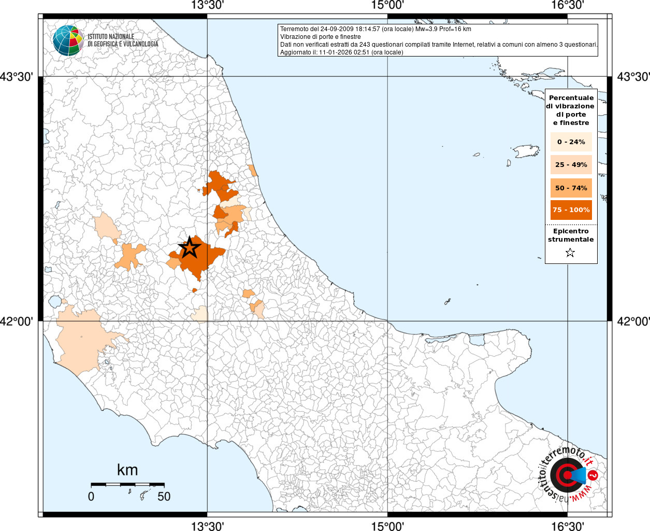
Task: Click the black and white scale bar
Action: point(127,484)
